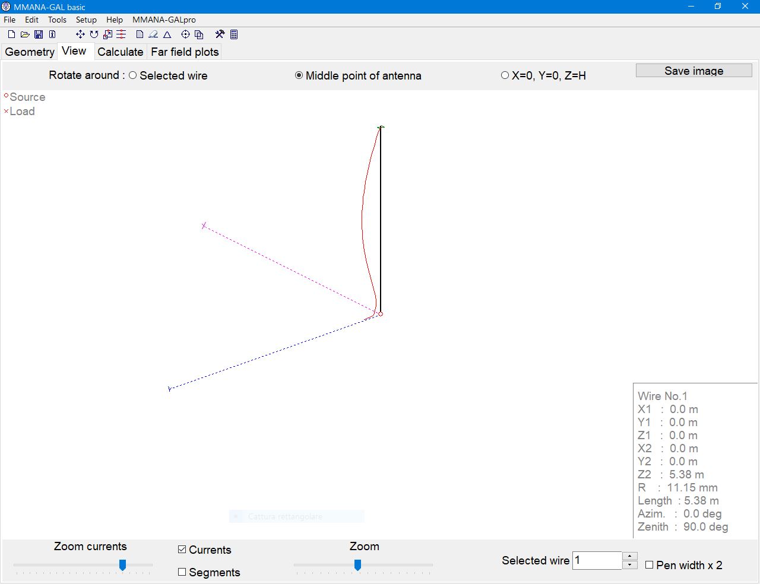This screenshot has width=760, height=584.
Task: Click the 'Zenith : 90.0 deg' value
Action: pyautogui.click(x=683, y=526)
